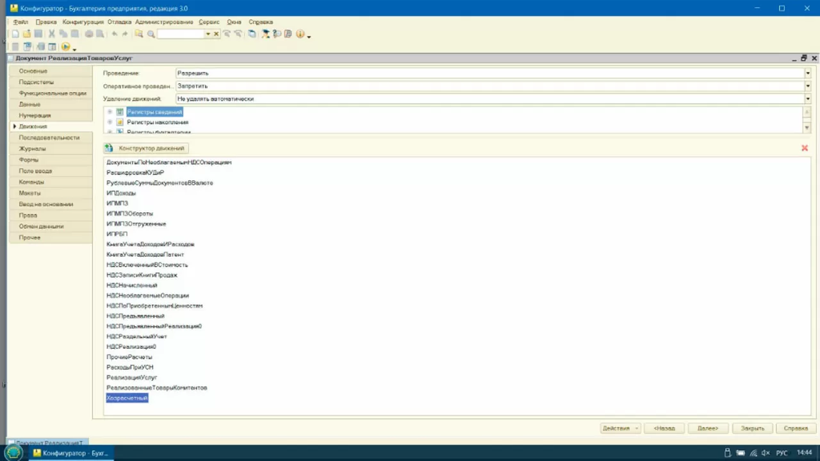The height and width of the screenshot is (461, 820).
Task: Click the Регистры накопления tree icon
Action: (x=120, y=122)
